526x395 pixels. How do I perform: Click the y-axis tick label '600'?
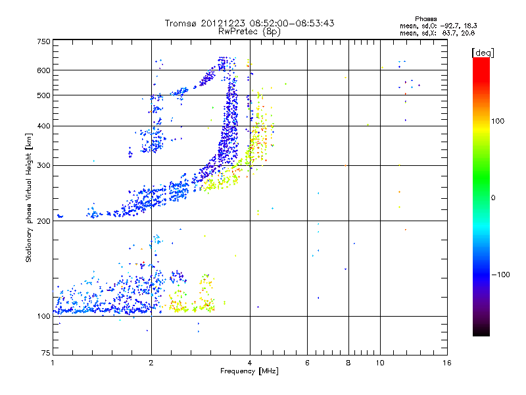click(x=44, y=70)
